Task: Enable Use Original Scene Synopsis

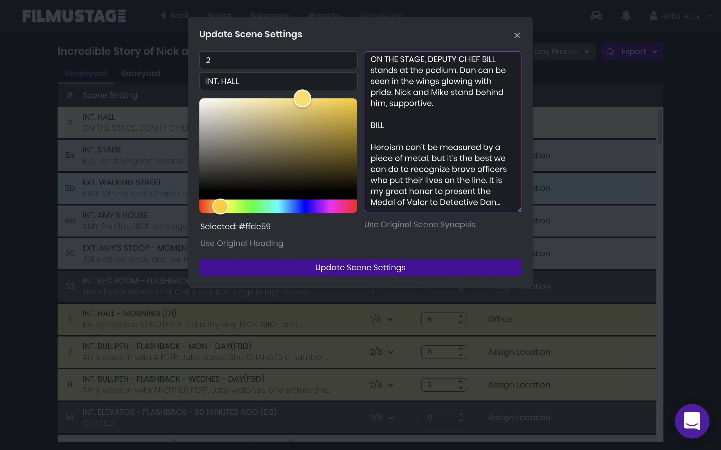Action: (419, 224)
